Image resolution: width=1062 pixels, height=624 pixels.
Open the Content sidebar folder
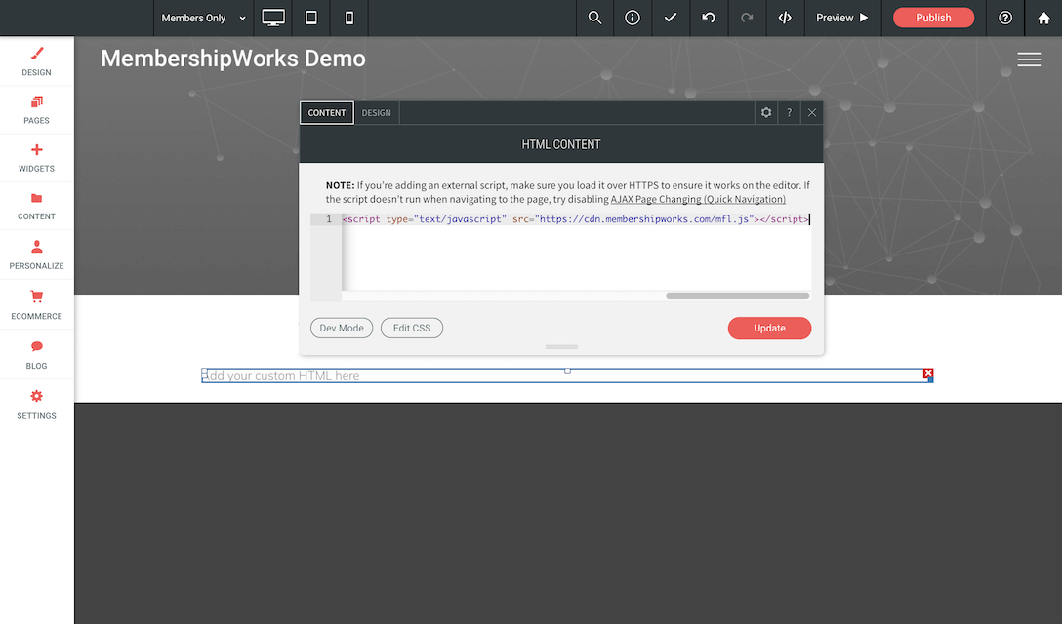pyautogui.click(x=36, y=206)
